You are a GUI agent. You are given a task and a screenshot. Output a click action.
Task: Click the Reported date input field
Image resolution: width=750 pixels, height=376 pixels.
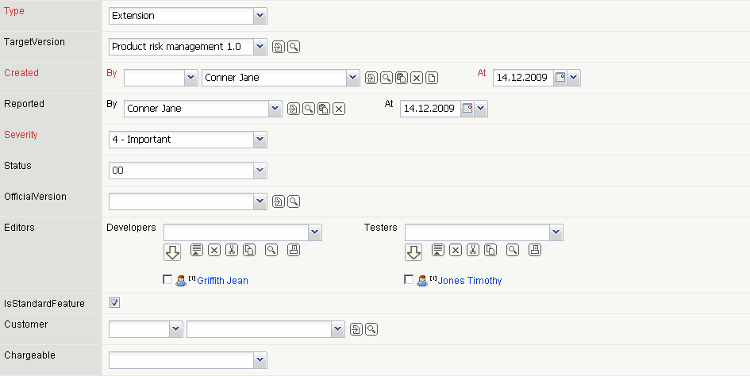(429, 109)
